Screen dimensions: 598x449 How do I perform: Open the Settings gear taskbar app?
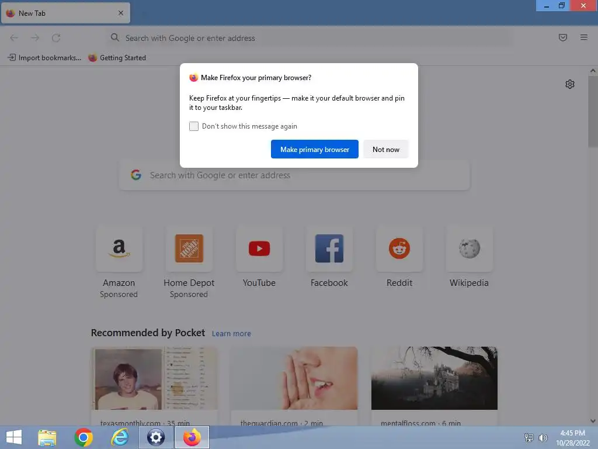[155, 437]
